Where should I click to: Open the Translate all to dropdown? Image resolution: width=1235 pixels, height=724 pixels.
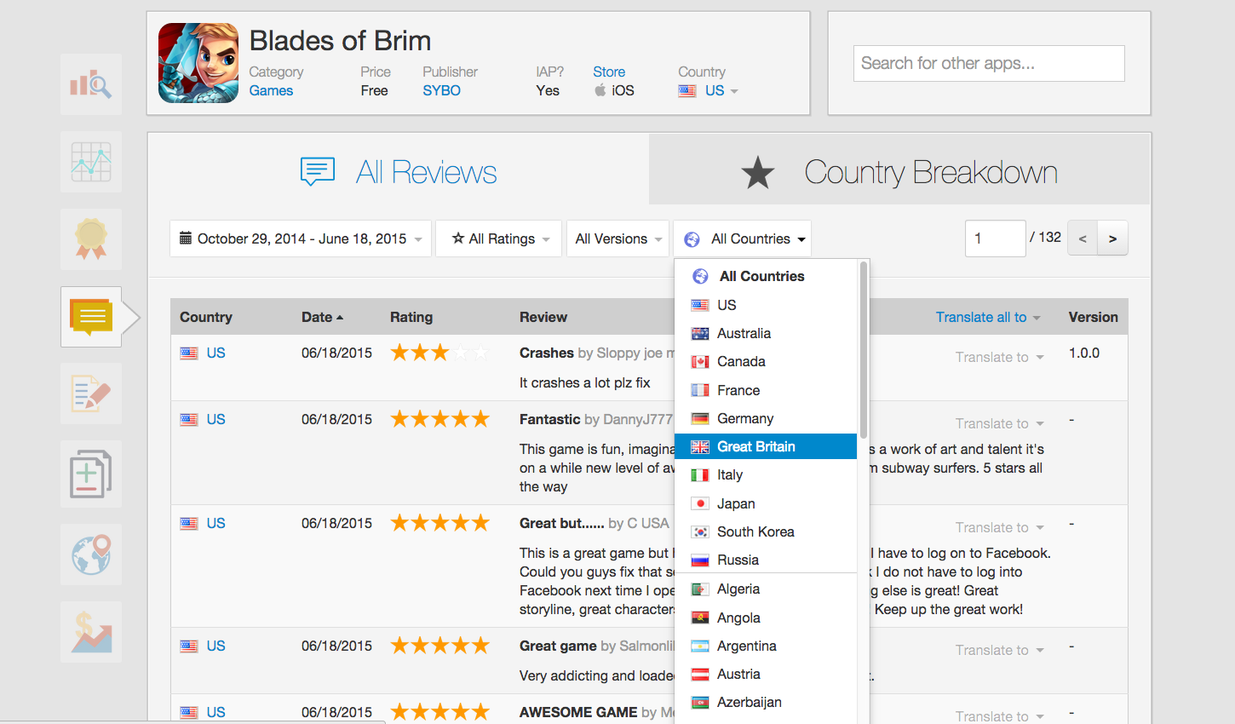tap(988, 317)
